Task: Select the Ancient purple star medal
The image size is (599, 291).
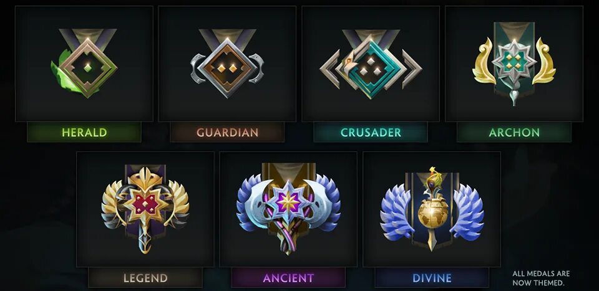Action: (x=288, y=209)
